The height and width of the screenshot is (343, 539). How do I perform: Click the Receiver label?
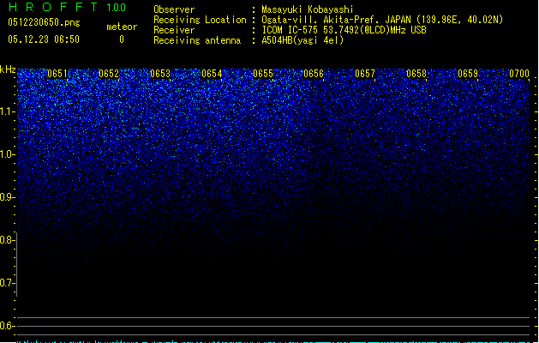174,30
